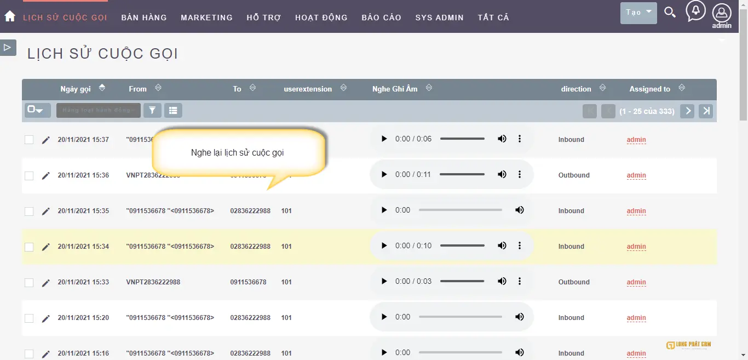Click the admin link on the first call row
This screenshot has height=360, width=748.
pos(636,140)
